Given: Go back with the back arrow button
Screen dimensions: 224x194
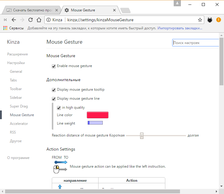Looking at the screenshot, I should coord(14,20).
